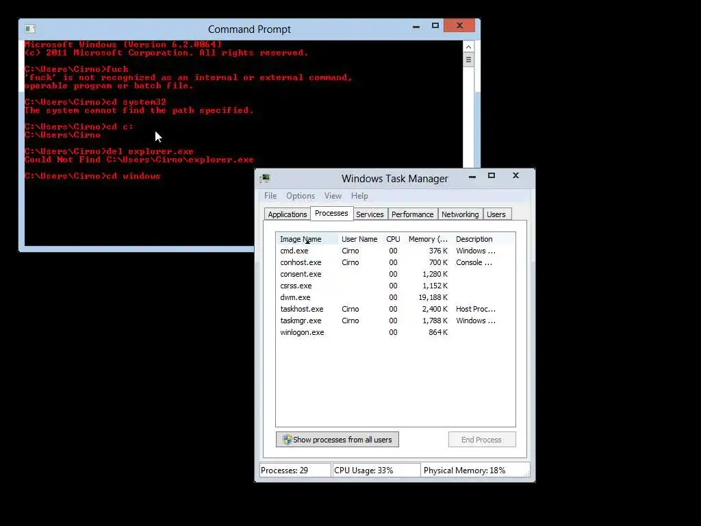Minimize the Windows Task Manager window
Image resolution: width=701 pixels, height=526 pixels.
click(x=472, y=177)
